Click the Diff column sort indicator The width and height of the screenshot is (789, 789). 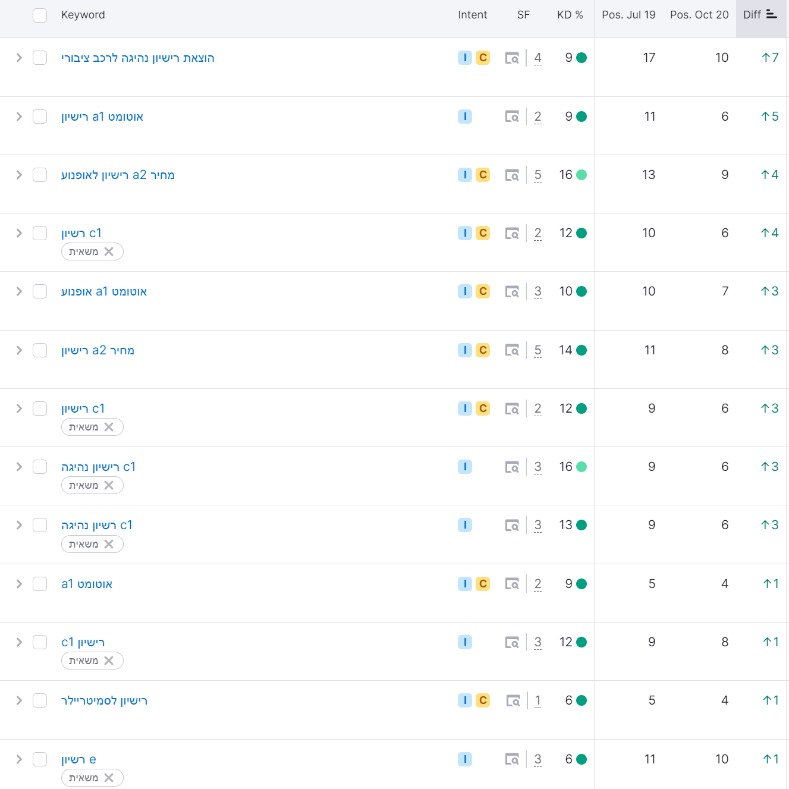pos(772,14)
